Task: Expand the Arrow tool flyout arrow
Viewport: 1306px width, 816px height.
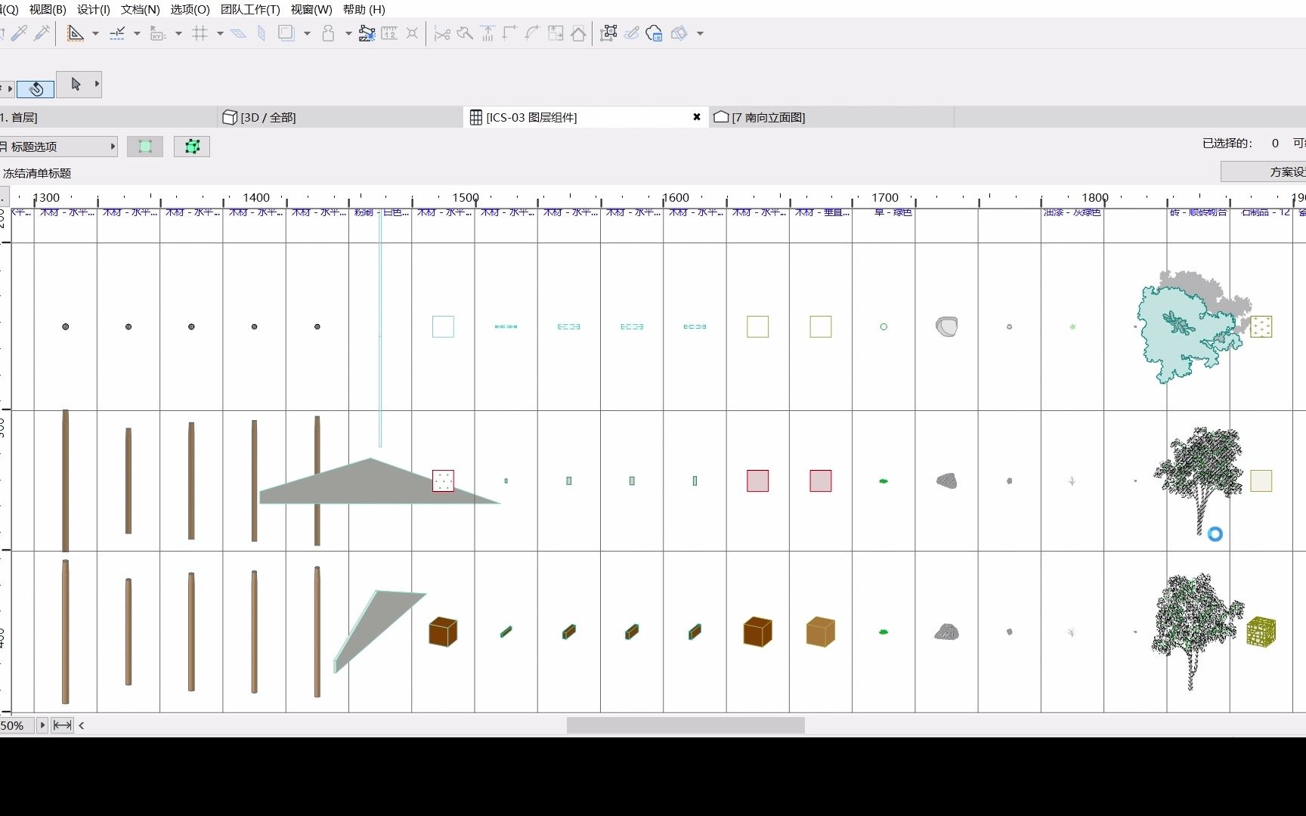Action: click(x=97, y=85)
